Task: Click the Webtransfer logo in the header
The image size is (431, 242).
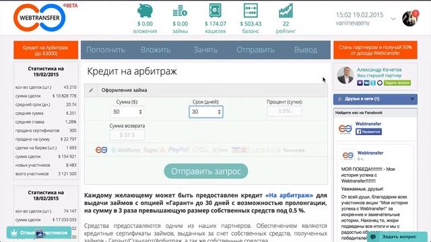Action: (40, 18)
